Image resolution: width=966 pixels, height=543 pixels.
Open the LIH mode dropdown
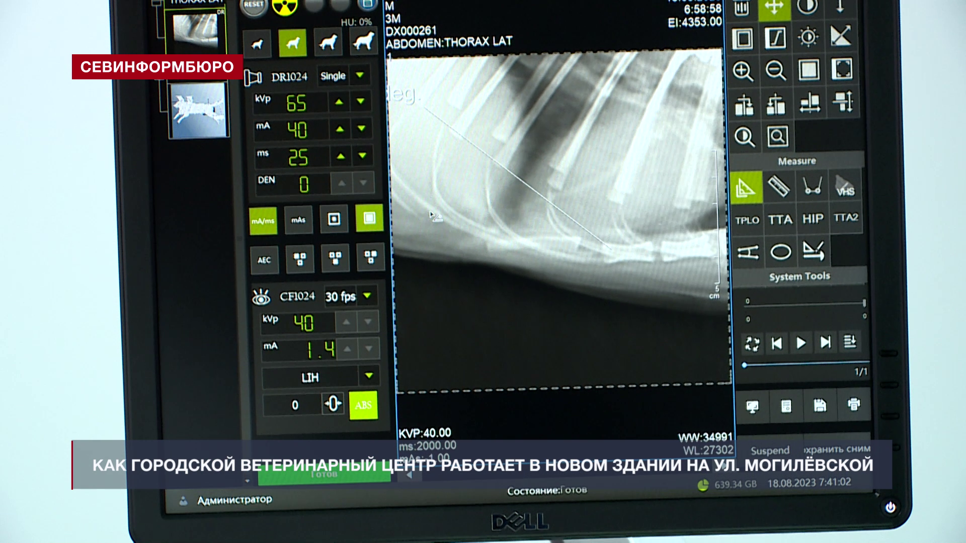[369, 376]
